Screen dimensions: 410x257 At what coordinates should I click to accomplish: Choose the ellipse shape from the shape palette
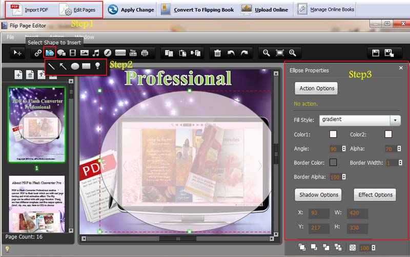click(x=75, y=67)
